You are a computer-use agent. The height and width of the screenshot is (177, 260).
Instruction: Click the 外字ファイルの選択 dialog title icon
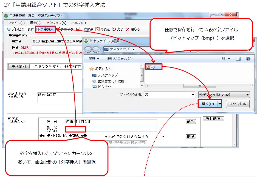click(x=86, y=41)
